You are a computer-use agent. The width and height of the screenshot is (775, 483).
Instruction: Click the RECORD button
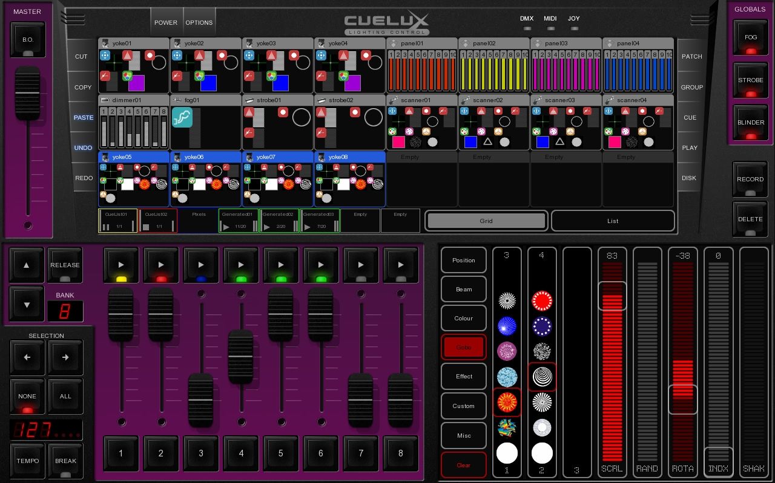(750, 180)
